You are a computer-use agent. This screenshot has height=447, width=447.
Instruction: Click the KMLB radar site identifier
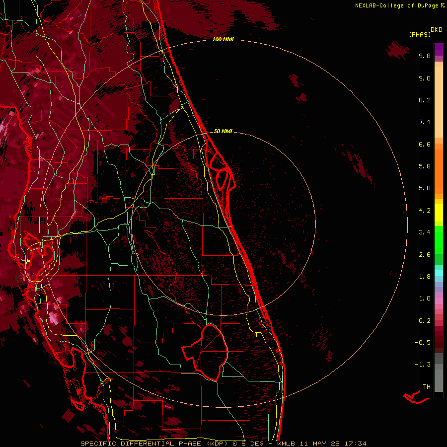pyautogui.click(x=286, y=444)
